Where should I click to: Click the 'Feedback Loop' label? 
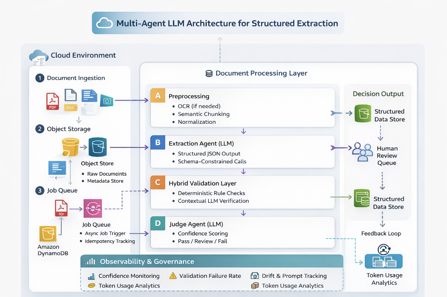(x=381, y=233)
